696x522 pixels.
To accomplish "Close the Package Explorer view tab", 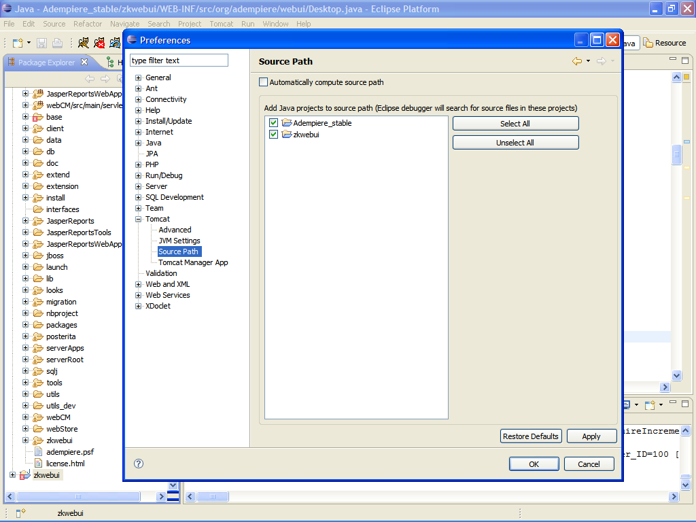I will pyautogui.click(x=84, y=62).
